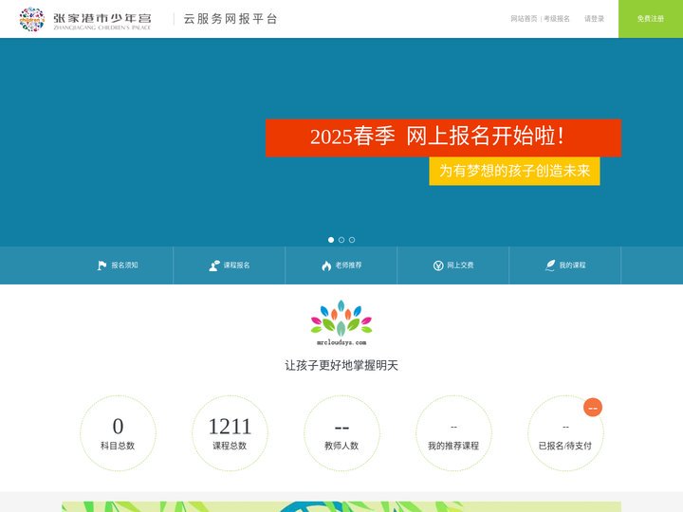Click the red 2025春季 网上报名开始啦 banner
683x512 pixels.
click(x=443, y=137)
